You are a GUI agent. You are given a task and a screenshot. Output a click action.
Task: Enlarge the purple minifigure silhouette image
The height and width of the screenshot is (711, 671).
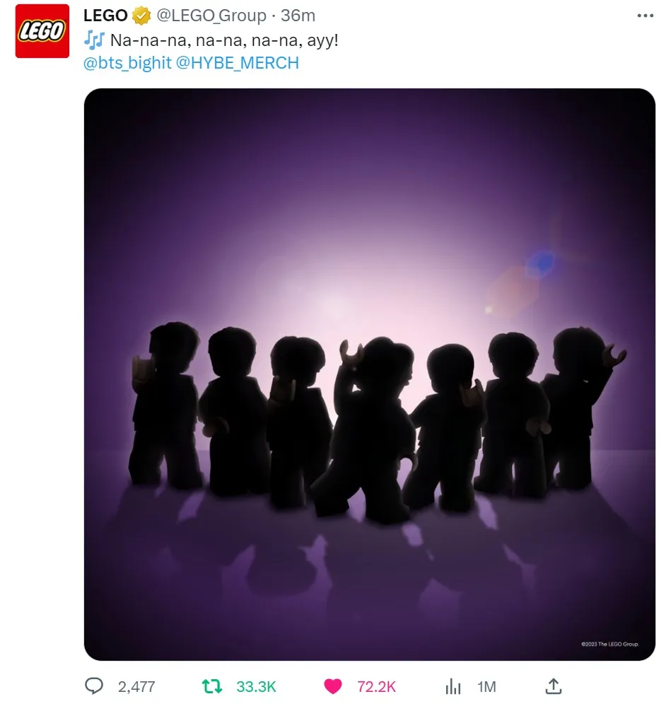click(x=370, y=374)
